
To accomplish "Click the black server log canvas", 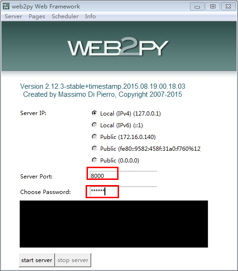I will pyautogui.click(x=114, y=224).
